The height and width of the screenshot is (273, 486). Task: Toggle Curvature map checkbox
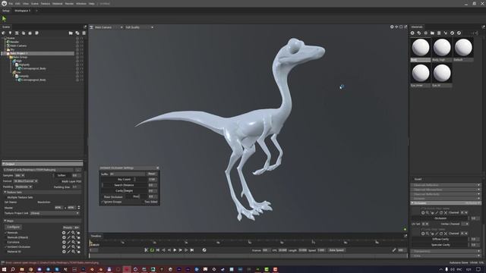tap(5, 242)
